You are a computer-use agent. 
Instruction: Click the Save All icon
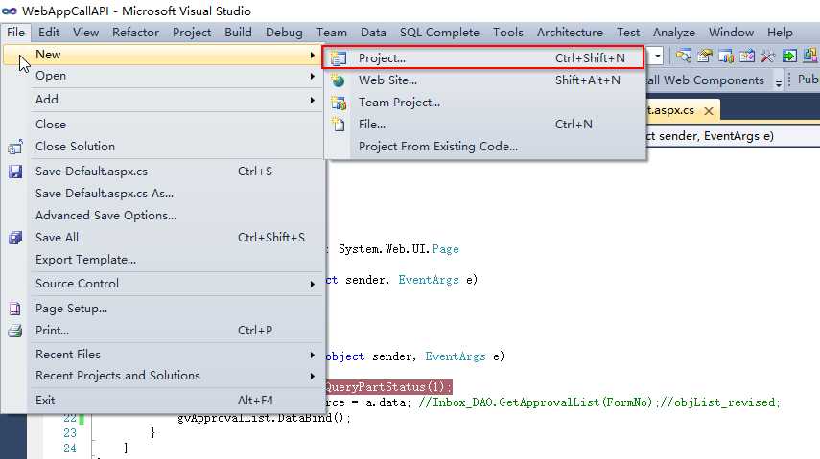coord(15,238)
